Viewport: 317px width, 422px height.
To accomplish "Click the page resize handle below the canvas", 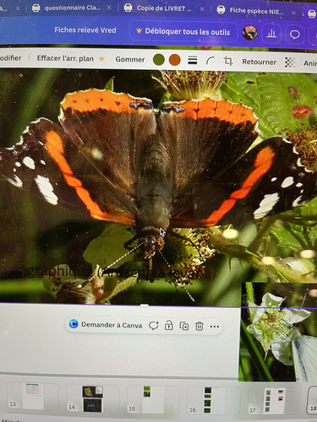I will [x=145, y=306].
